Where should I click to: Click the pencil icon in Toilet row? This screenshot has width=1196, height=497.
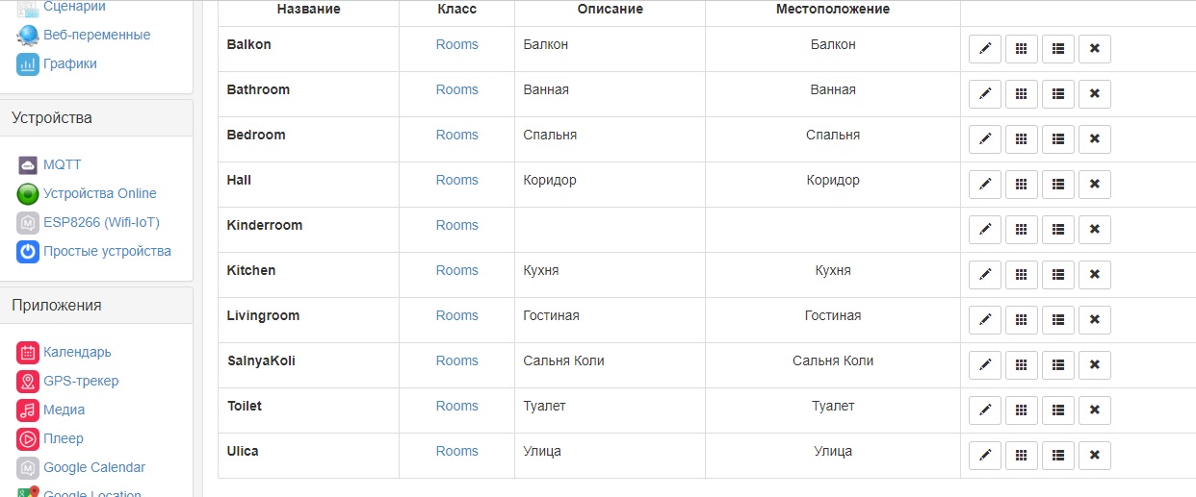pyautogui.click(x=984, y=410)
